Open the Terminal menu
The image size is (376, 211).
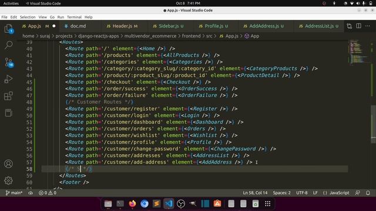pyautogui.click(x=75, y=17)
